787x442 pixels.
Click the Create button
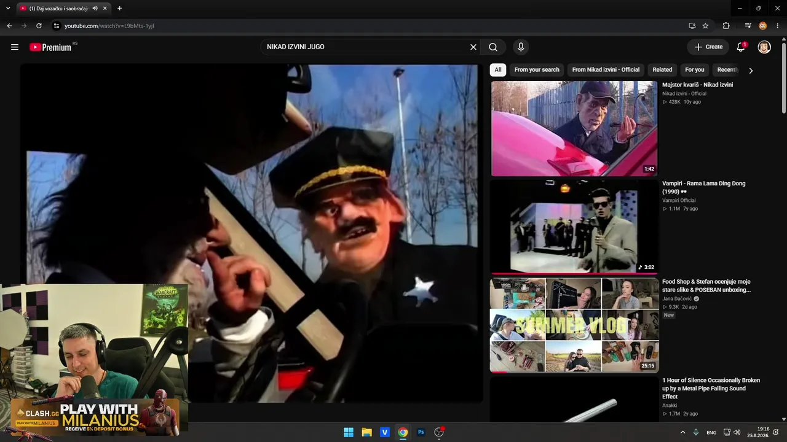click(x=708, y=47)
